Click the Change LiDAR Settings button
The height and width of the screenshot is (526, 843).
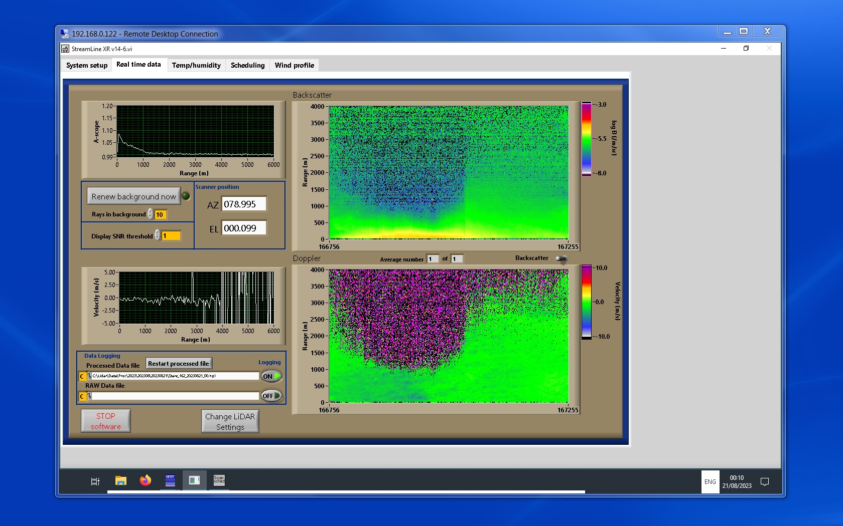(230, 421)
